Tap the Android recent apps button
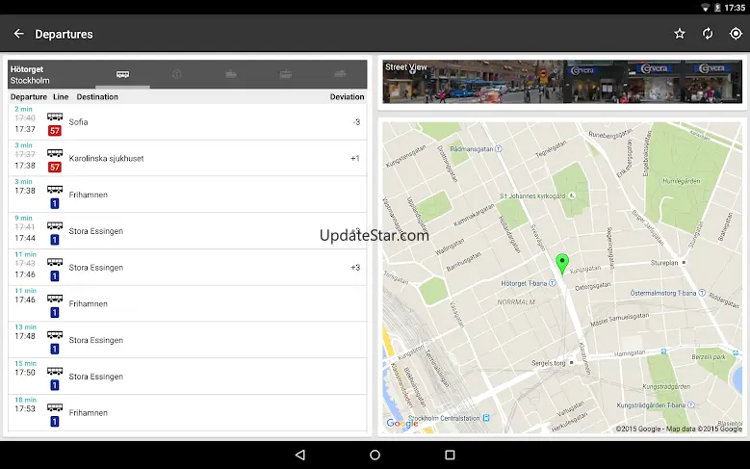The width and height of the screenshot is (750, 469). coord(450,455)
